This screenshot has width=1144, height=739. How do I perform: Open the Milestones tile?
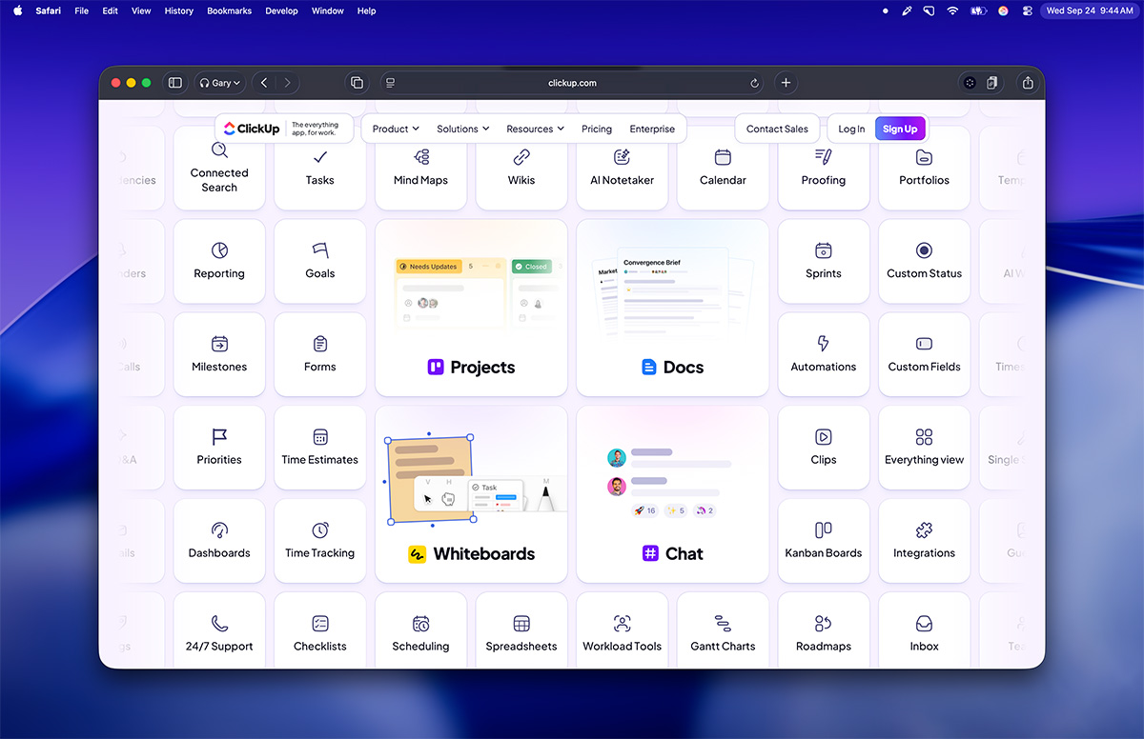coord(219,354)
